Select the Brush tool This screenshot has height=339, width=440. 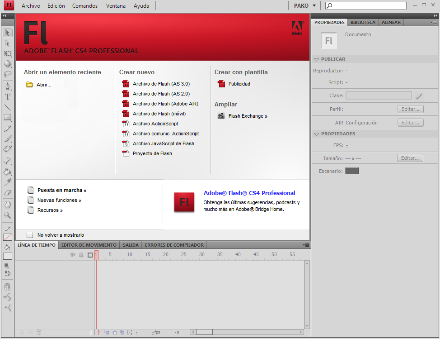click(8, 138)
